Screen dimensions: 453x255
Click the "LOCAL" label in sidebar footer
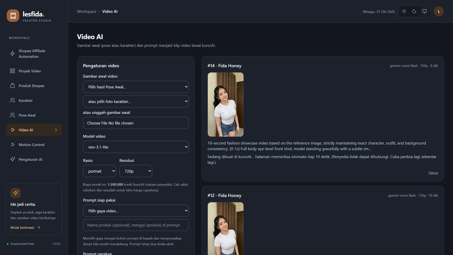coord(57,244)
